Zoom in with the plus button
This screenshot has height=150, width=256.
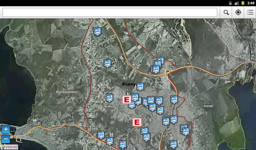[6, 129]
